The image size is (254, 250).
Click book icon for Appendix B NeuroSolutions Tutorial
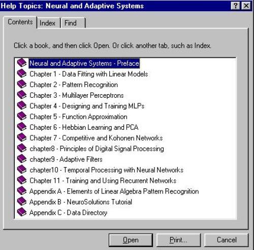pyautogui.click(x=22, y=202)
